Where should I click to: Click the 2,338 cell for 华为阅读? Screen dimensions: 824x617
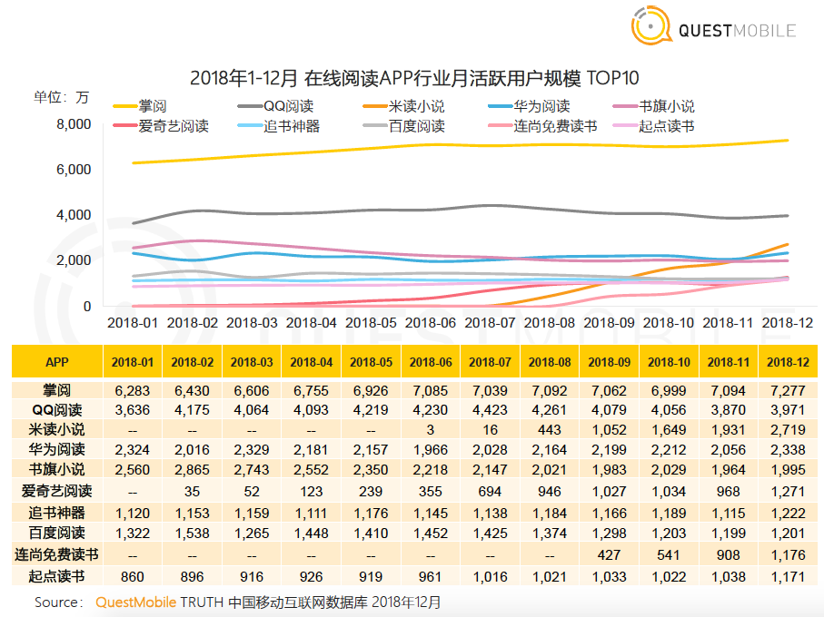pyautogui.click(x=788, y=450)
